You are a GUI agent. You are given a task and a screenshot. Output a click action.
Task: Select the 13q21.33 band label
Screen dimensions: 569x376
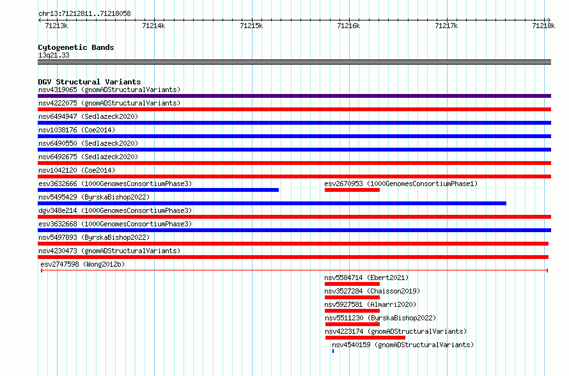coord(54,55)
